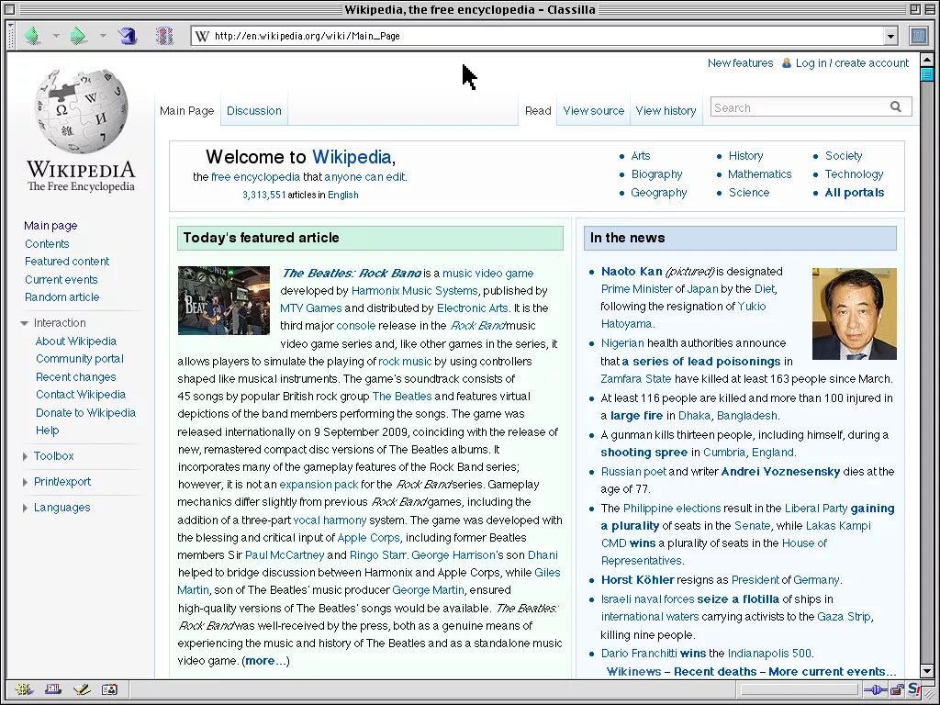This screenshot has width=940, height=705.
Task: Open the Log in / create account link
Action: [x=852, y=63]
